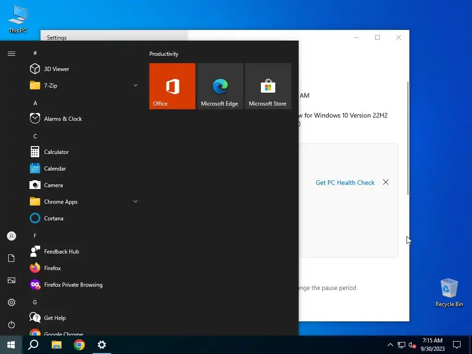Open Documents from the Start sidebar

click(12, 258)
